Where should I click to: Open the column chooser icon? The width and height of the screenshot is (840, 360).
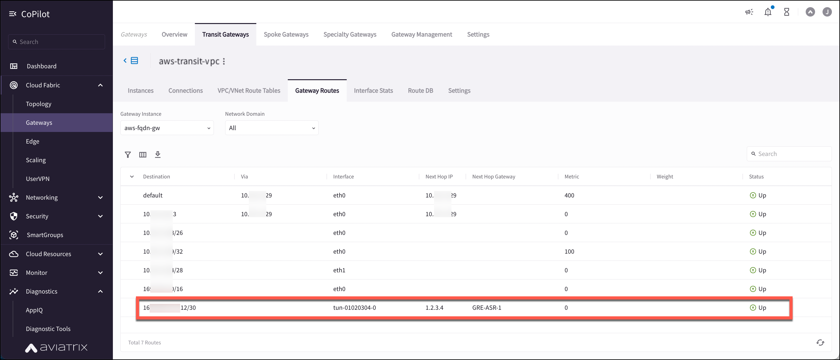coord(143,155)
